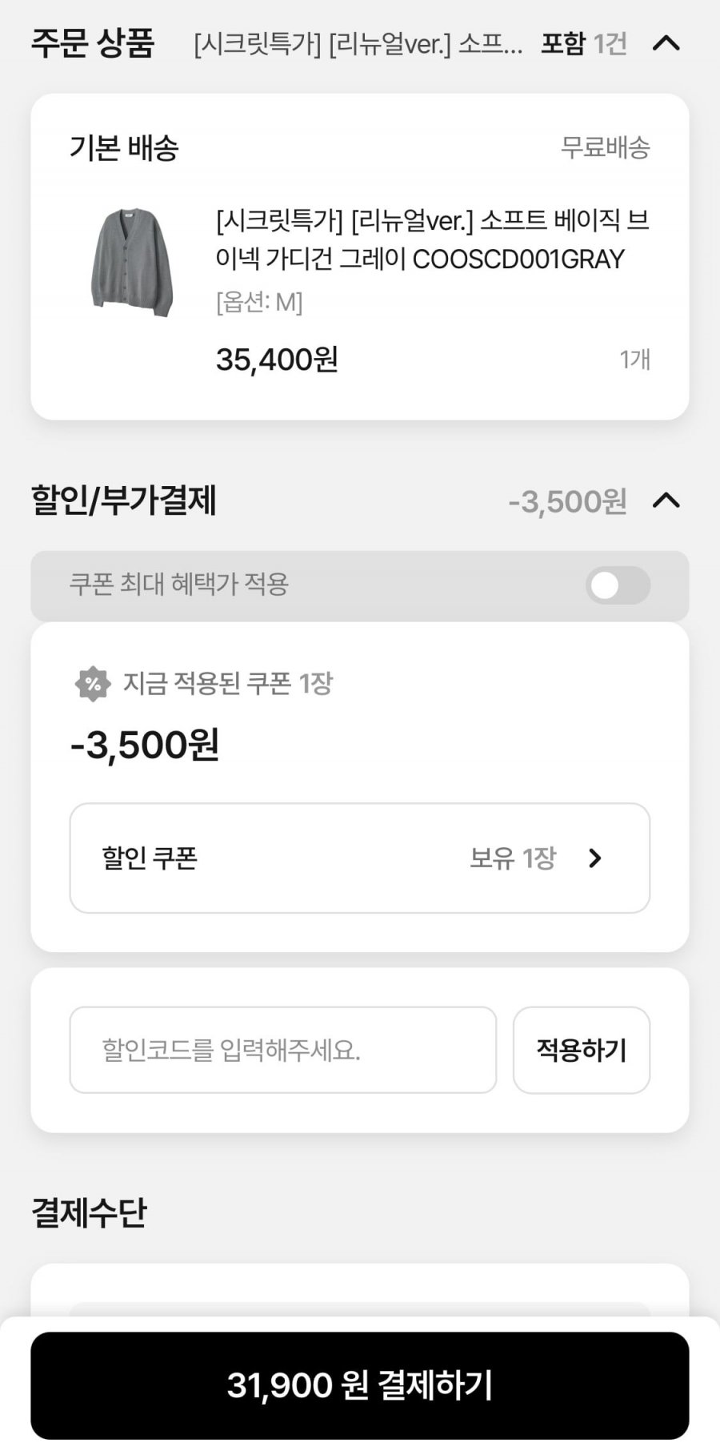Tap the 포함 1건 order summary text
This screenshot has height=1455, width=720.
[583, 43]
